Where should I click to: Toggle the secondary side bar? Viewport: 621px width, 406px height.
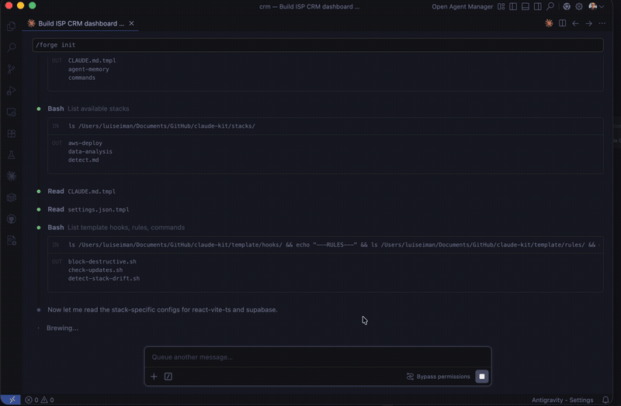click(x=537, y=7)
